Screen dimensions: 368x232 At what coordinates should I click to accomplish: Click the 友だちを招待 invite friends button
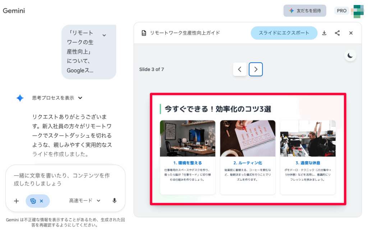tap(305, 10)
